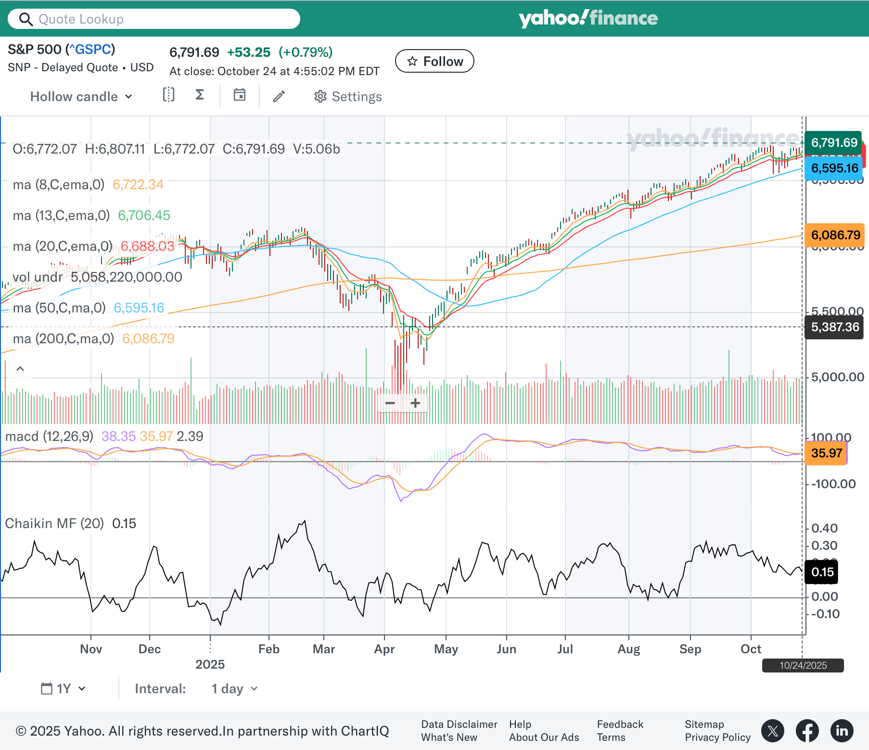Select the Chaikin MF (20) panel label

point(54,523)
